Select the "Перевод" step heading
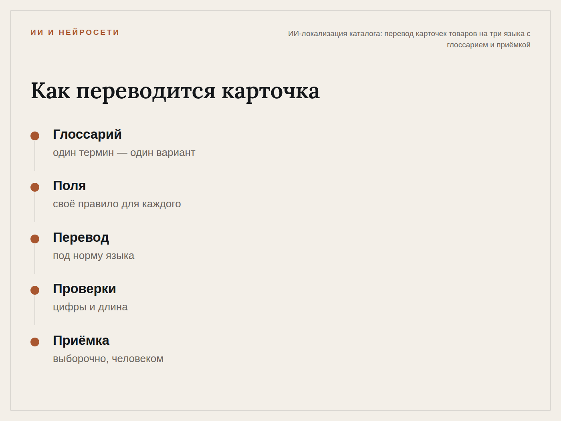Viewport: 561px width, 421px height. [x=81, y=237]
